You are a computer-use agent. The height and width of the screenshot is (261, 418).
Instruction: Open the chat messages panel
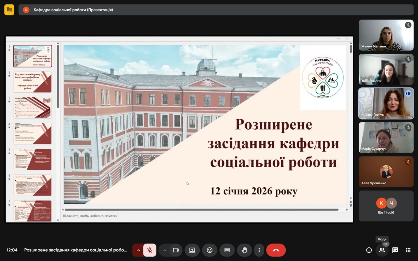[x=395, y=250]
